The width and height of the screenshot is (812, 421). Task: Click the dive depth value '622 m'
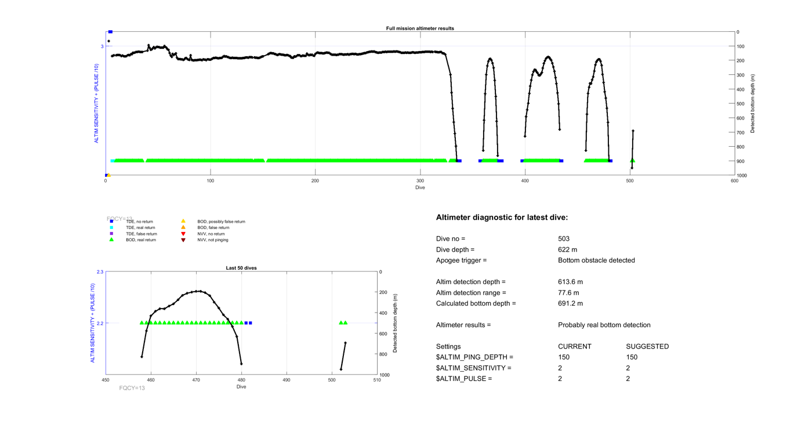567,249
